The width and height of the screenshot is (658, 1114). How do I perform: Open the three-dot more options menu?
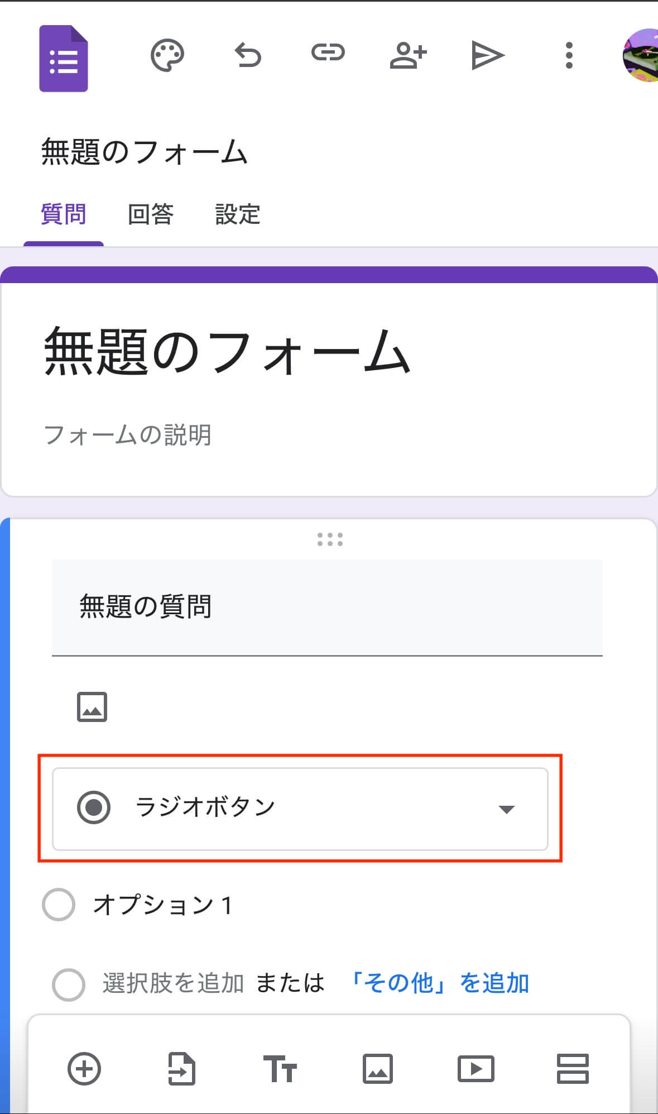569,55
